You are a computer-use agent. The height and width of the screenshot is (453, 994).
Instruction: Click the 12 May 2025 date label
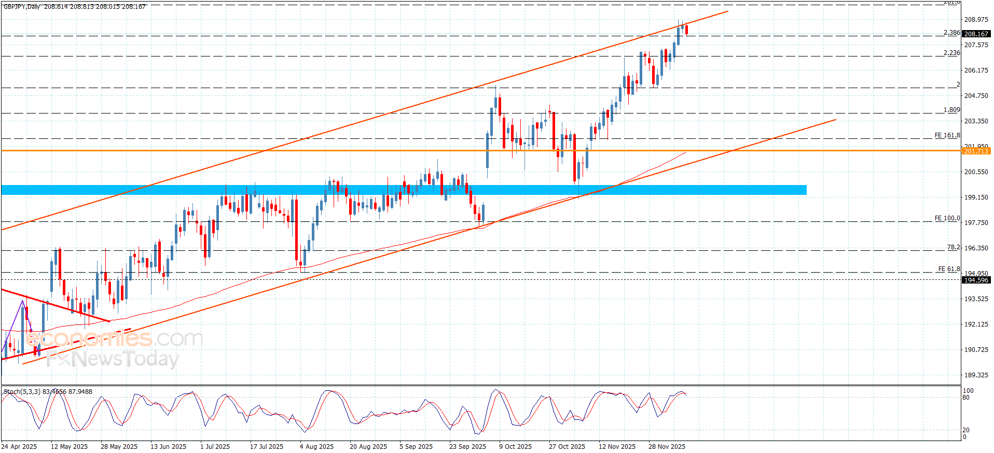69,447
